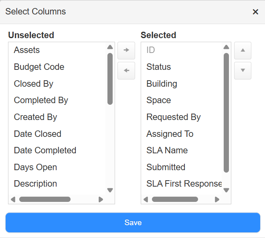Choose Budget Code from Unselected list
Viewport: 265px width, 238px height.
[x=39, y=67]
